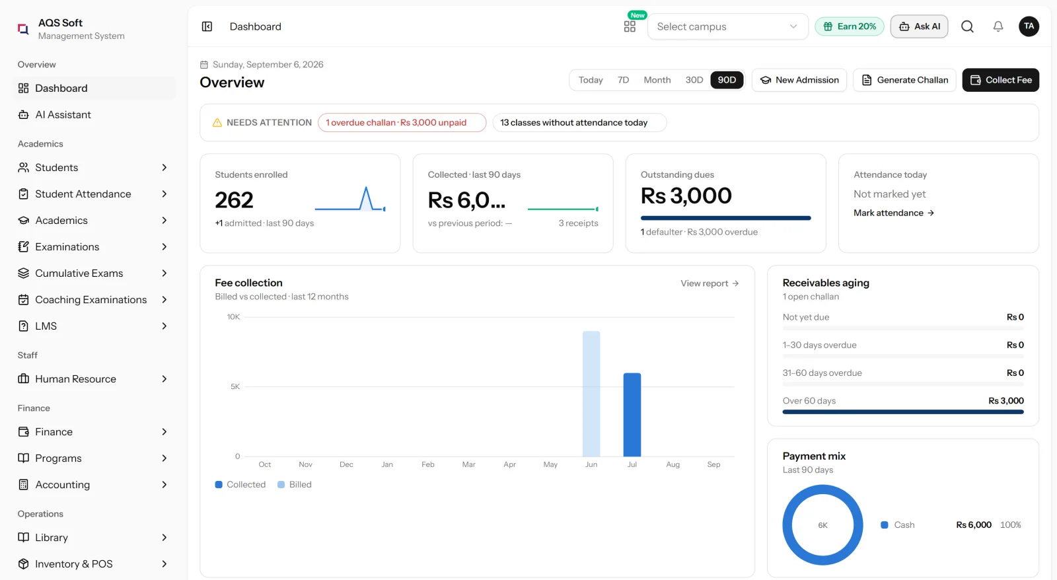Click the Accounting calculator icon
This screenshot has height=580, width=1057.
(x=24, y=485)
